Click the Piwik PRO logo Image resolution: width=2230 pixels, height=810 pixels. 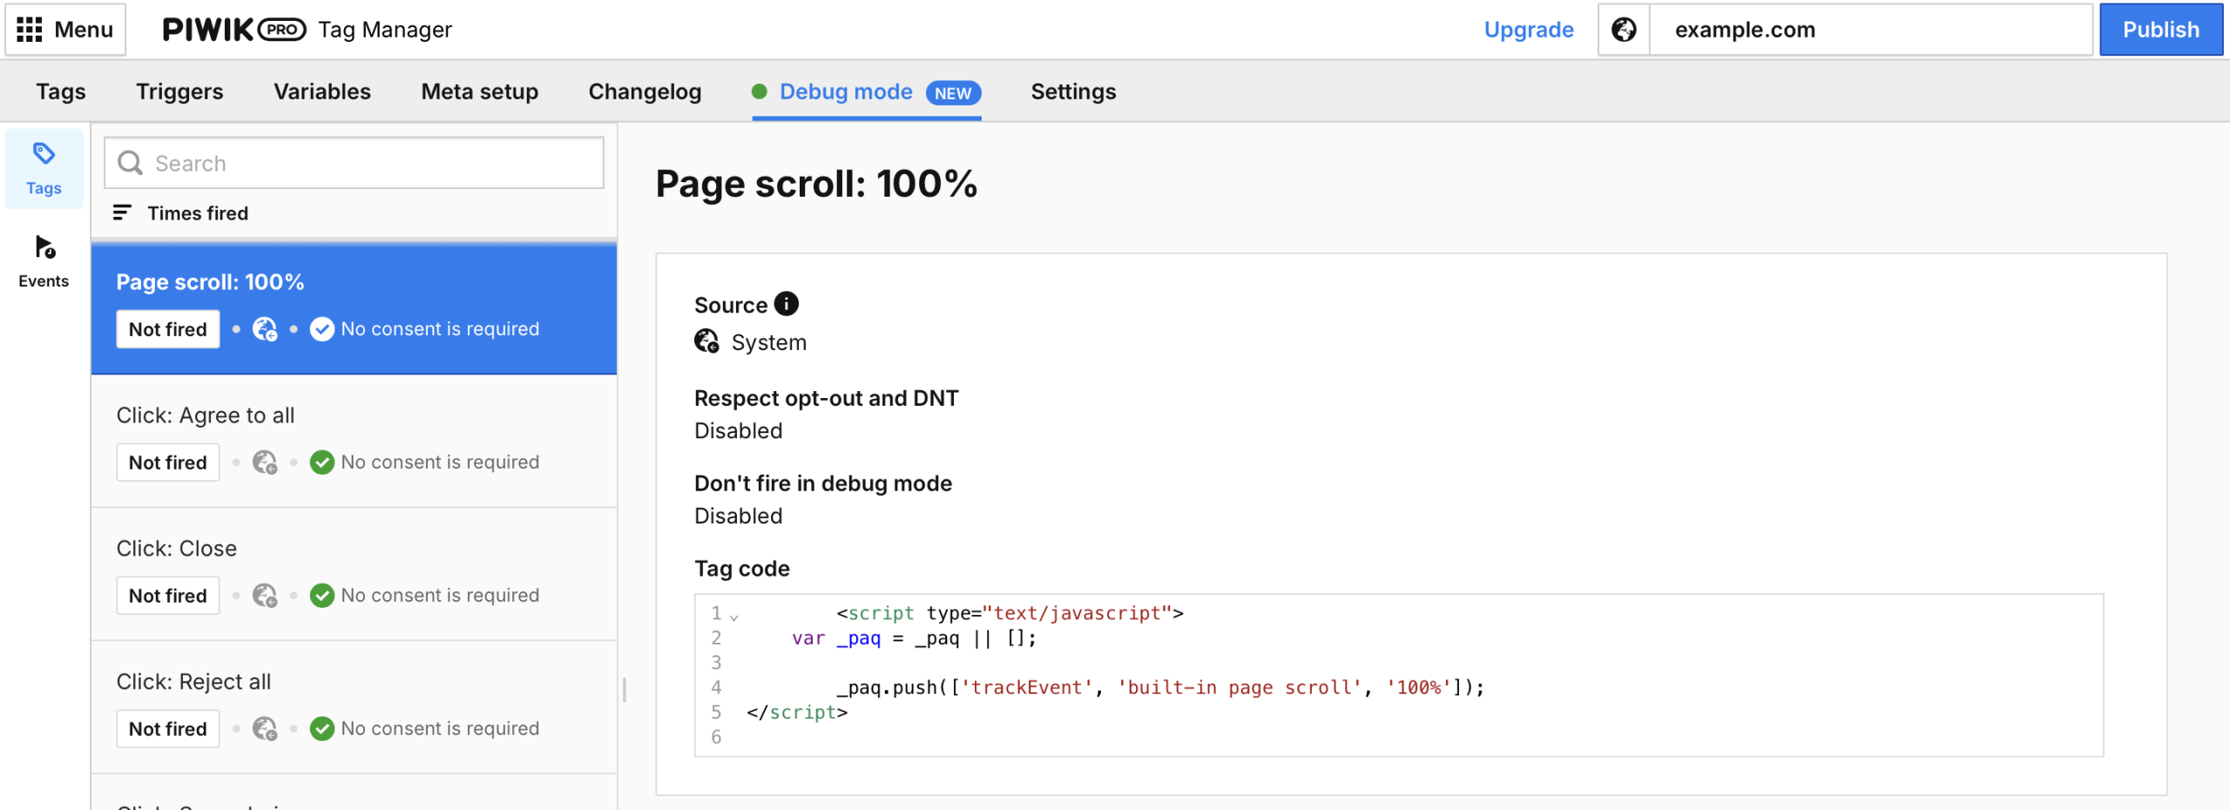(x=234, y=30)
